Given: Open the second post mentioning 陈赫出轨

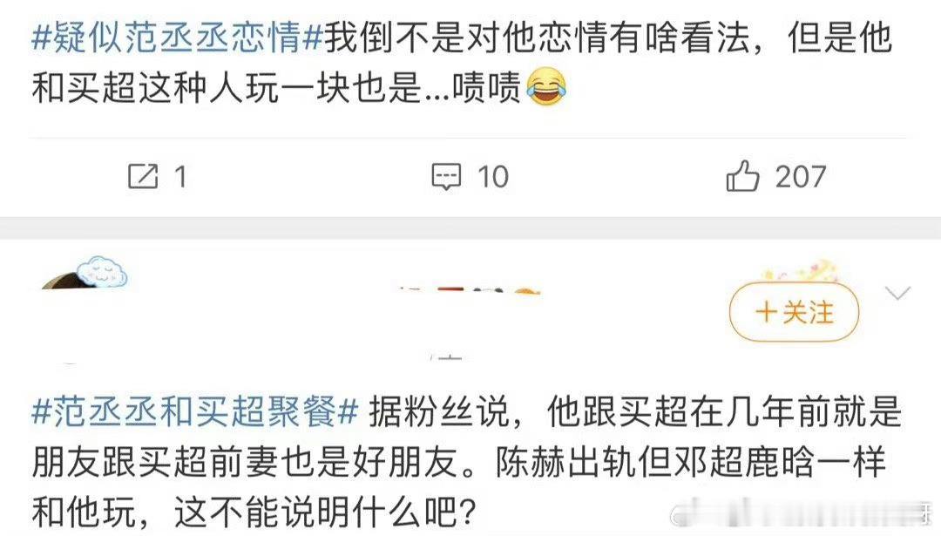Looking at the screenshot, I should click(467, 462).
